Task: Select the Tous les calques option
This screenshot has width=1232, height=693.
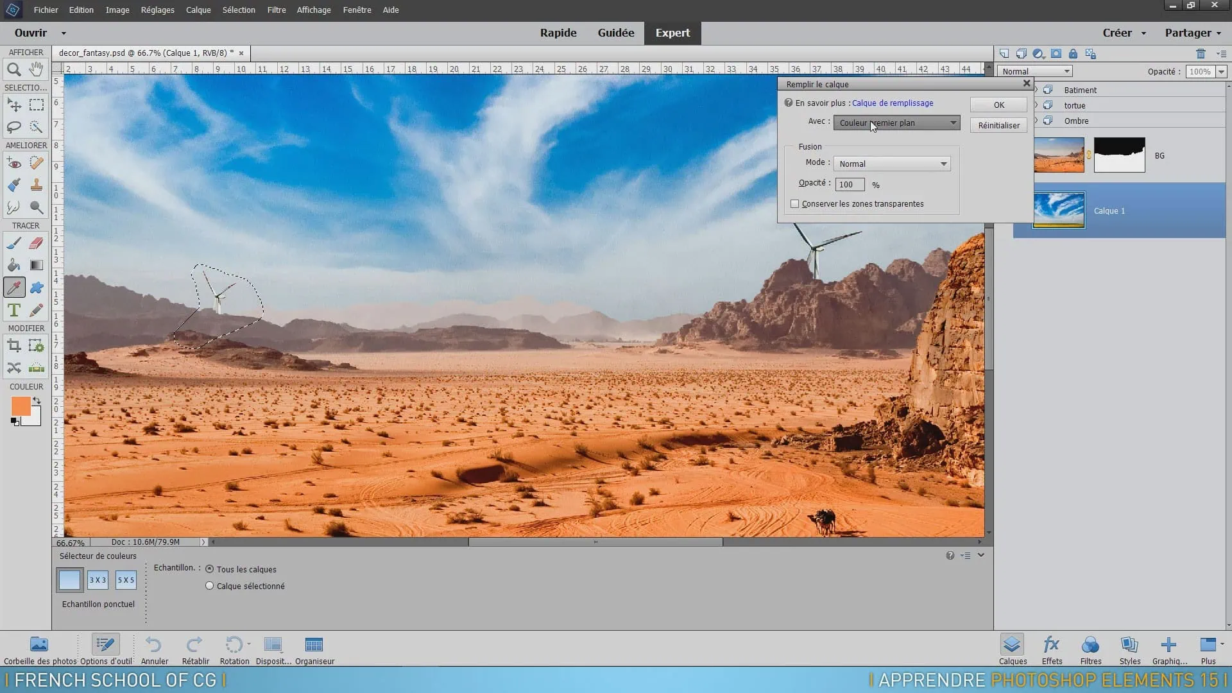Action: tap(210, 569)
